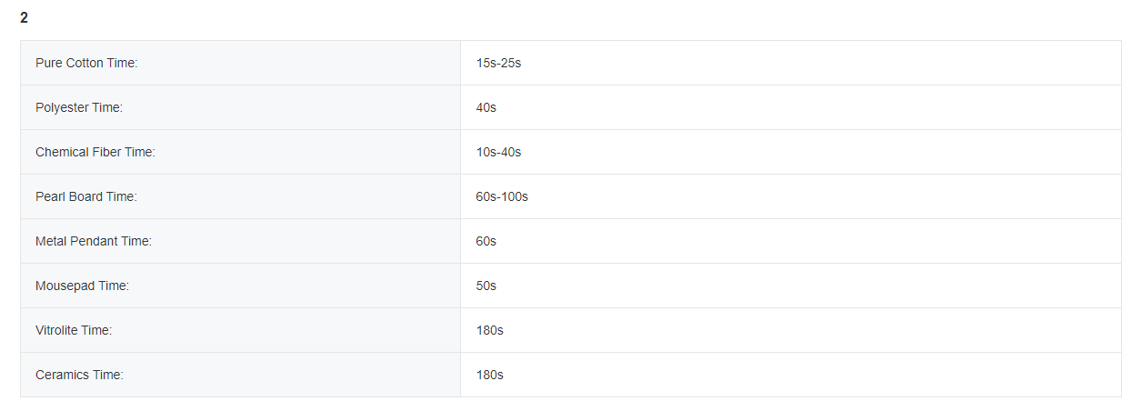The width and height of the screenshot is (1142, 411).
Task: Click the Polyester 40s value
Action: [486, 107]
